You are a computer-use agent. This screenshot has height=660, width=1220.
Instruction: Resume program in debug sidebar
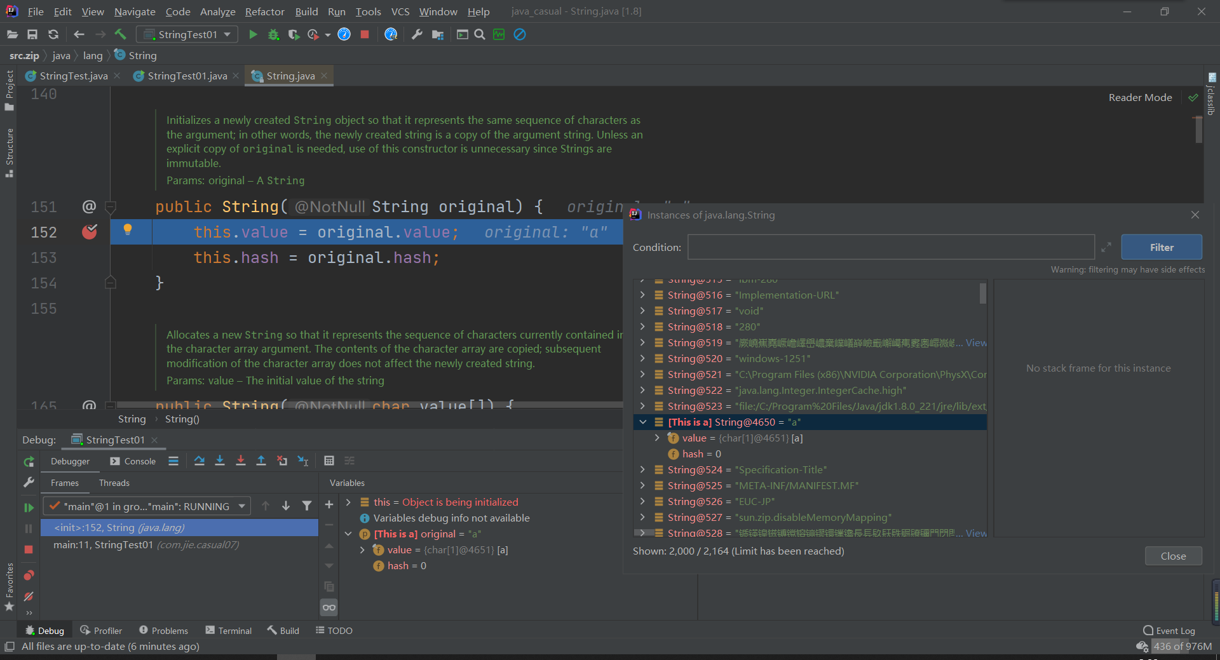29,507
